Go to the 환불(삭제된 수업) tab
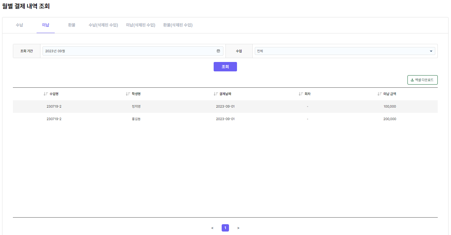 178,25
